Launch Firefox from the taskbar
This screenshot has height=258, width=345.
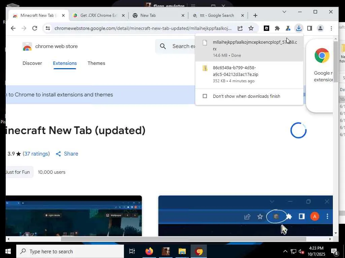click(149, 251)
